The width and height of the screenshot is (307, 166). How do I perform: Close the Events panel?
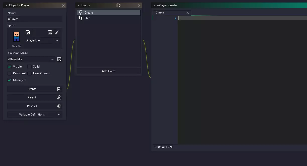point(139,5)
